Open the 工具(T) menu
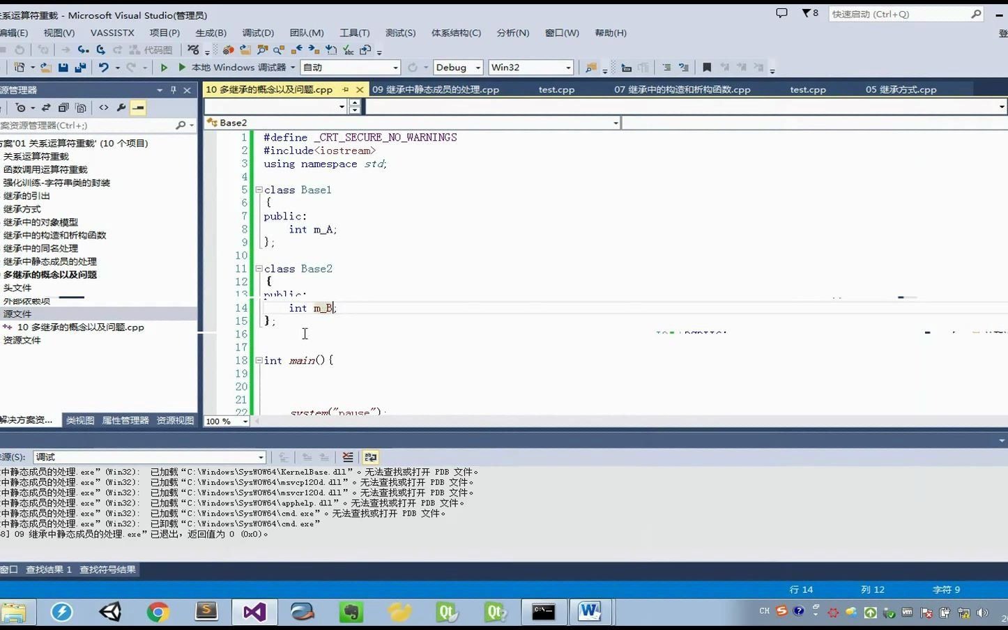The height and width of the screenshot is (630, 1008). coord(355,33)
